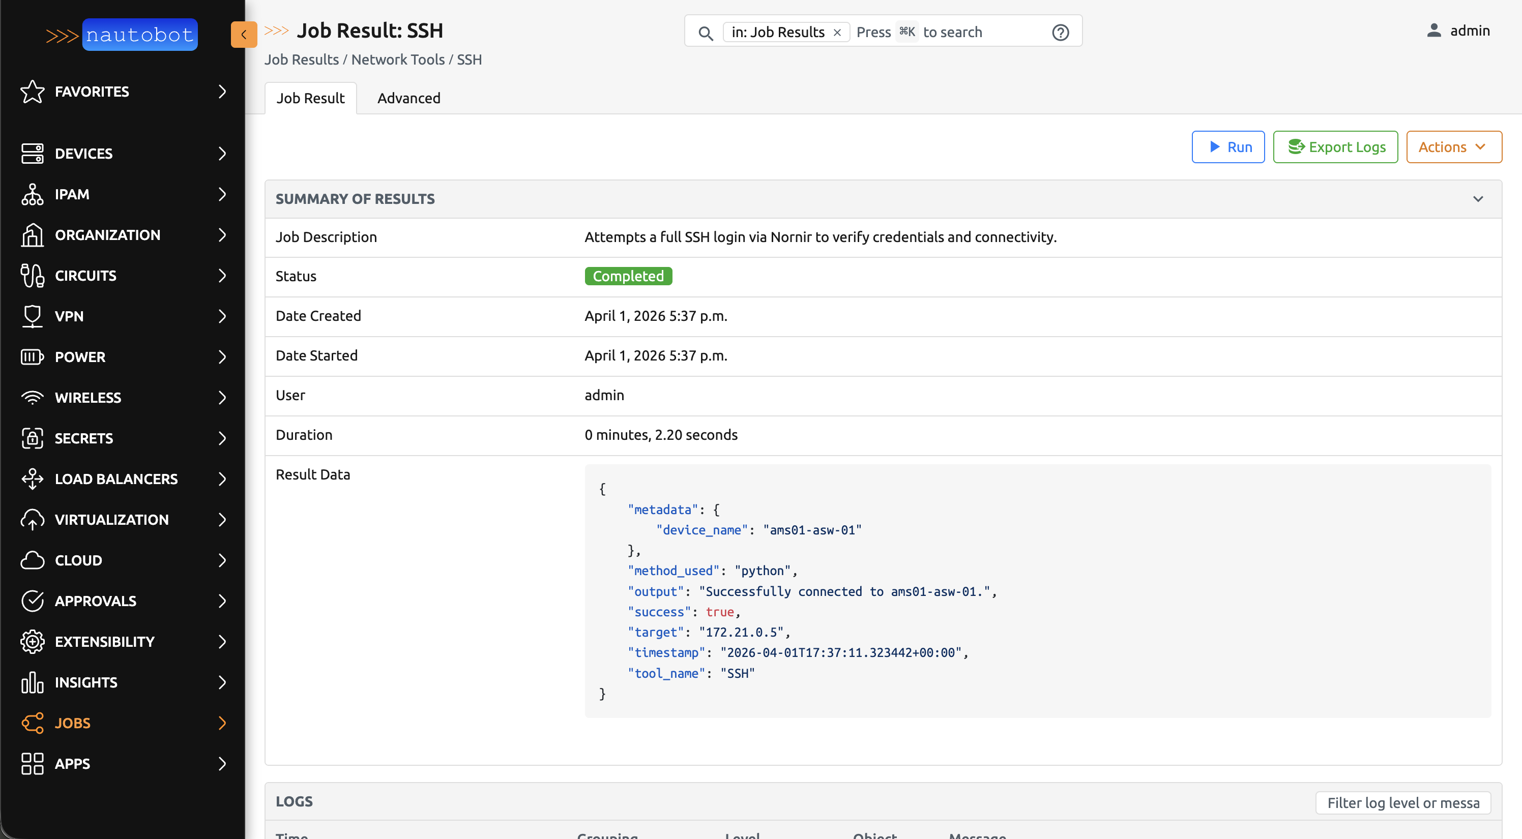Click the log filter input field
This screenshot has width=1522, height=839.
(x=1402, y=803)
